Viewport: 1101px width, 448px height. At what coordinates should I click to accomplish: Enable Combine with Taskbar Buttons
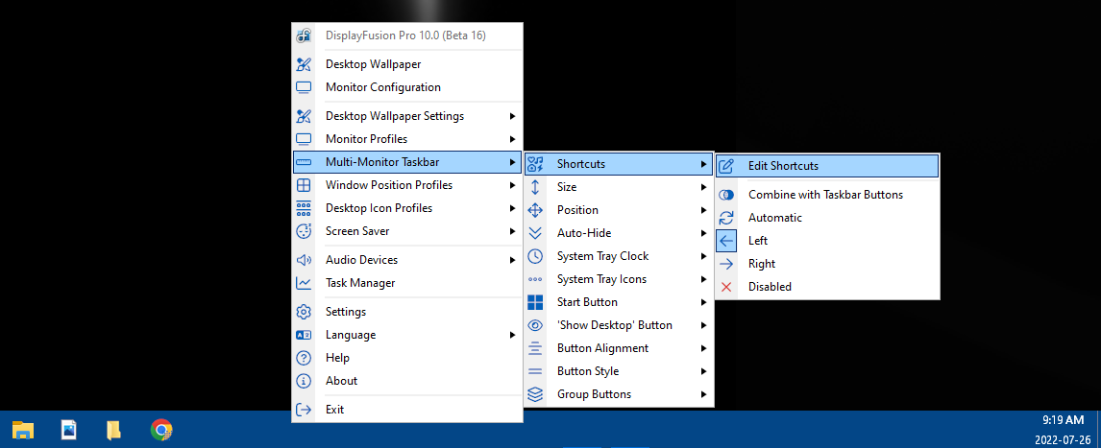click(x=827, y=194)
